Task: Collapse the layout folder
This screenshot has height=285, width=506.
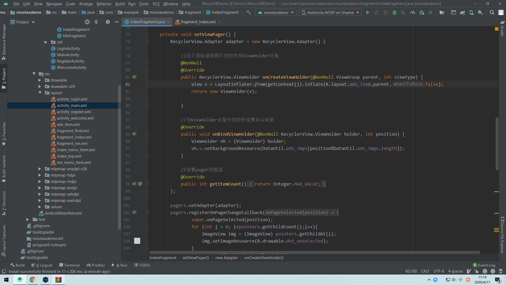Action: pyautogui.click(x=40, y=93)
